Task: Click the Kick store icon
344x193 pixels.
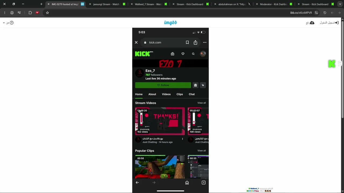Action: (173, 54)
